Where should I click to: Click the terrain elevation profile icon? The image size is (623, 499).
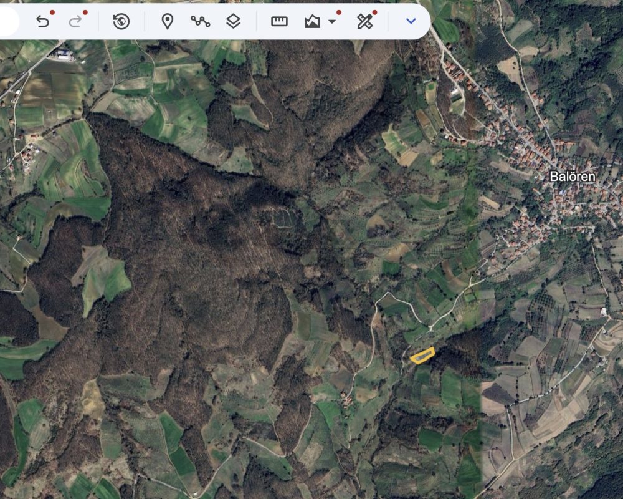[x=312, y=21]
